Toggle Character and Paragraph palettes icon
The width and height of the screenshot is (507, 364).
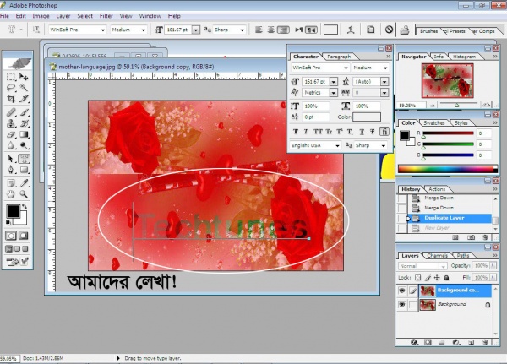tap(371, 30)
